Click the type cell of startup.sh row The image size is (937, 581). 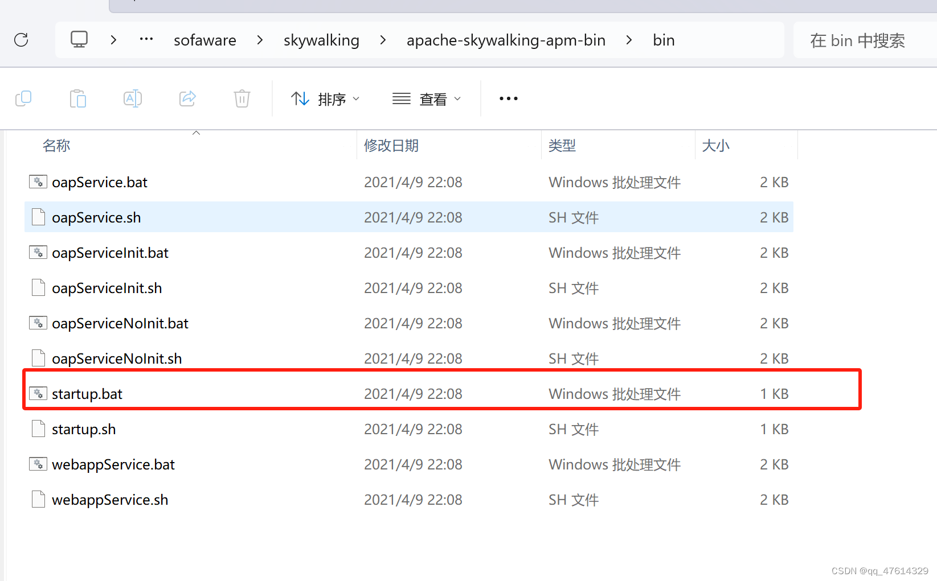point(574,429)
